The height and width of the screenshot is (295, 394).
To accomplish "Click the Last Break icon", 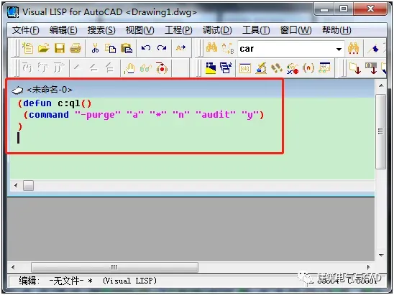I will [x=161, y=68].
